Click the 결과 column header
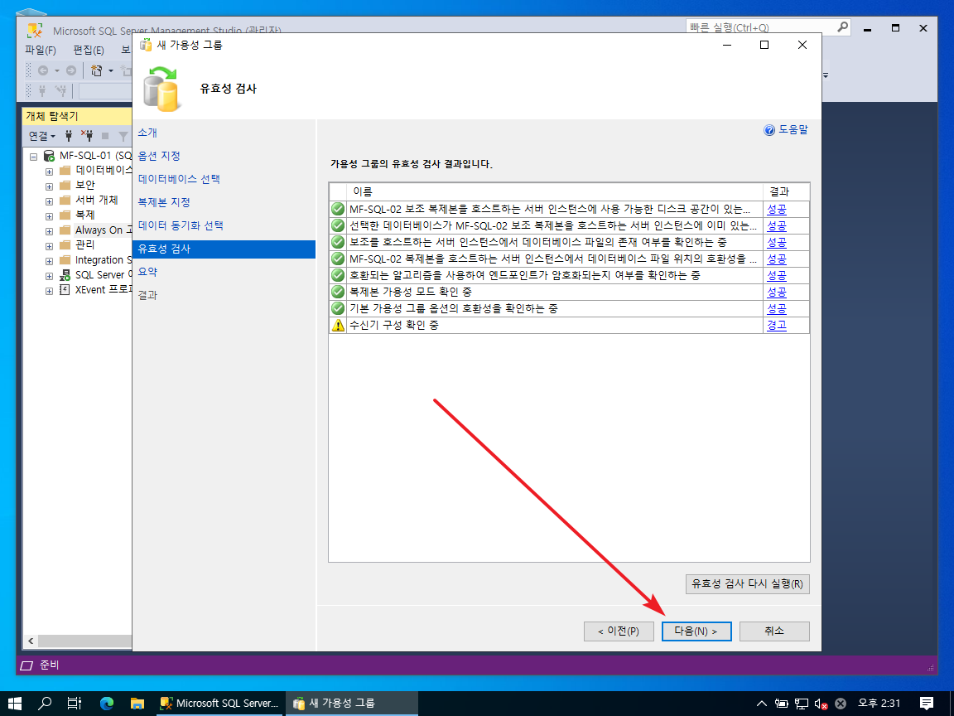The width and height of the screenshot is (954, 716). tap(786, 191)
